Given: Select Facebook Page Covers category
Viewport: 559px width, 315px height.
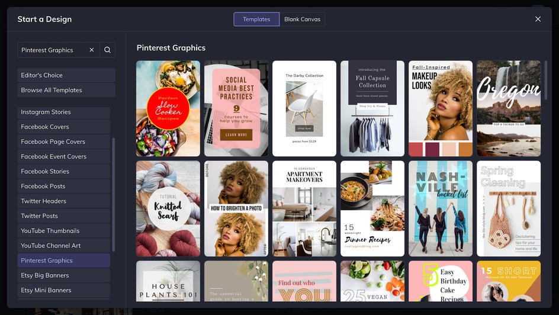Looking at the screenshot, I should point(64,142).
